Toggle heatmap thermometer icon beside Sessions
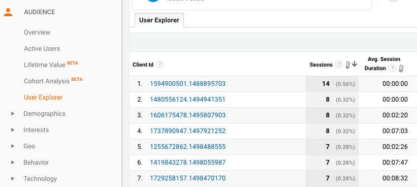Viewport: 417px width, 187px height. coord(347,65)
